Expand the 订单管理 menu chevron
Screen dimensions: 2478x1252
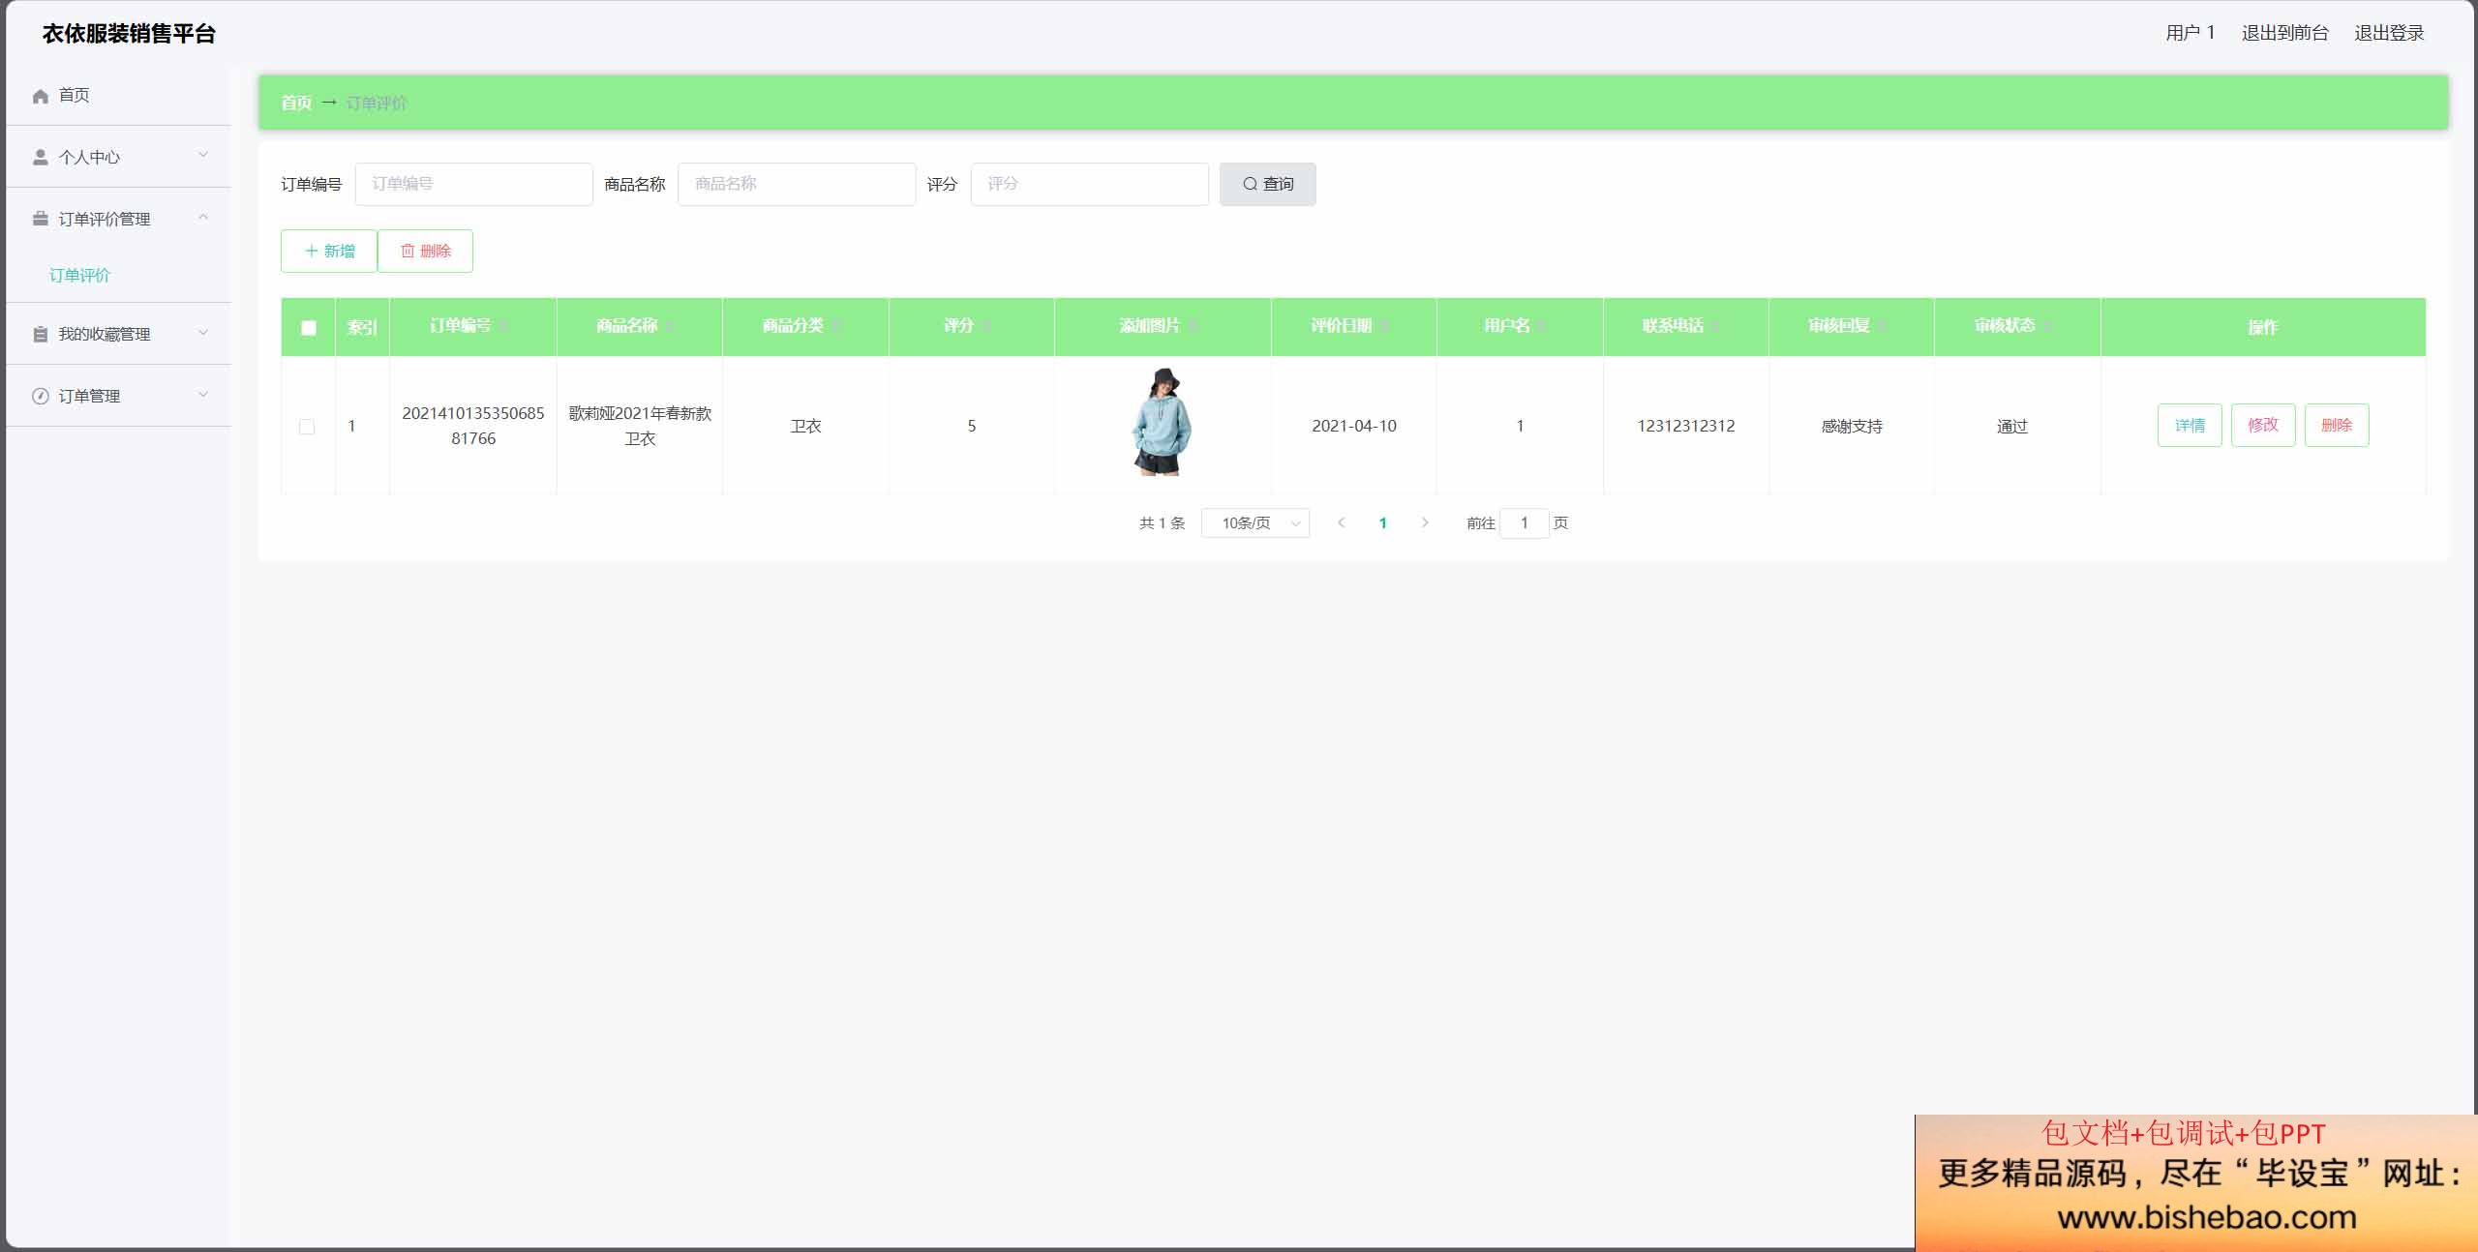pyautogui.click(x=203, y=394)
